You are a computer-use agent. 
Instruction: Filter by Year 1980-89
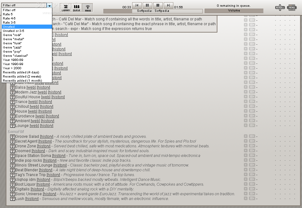click(x=27, y=60)
